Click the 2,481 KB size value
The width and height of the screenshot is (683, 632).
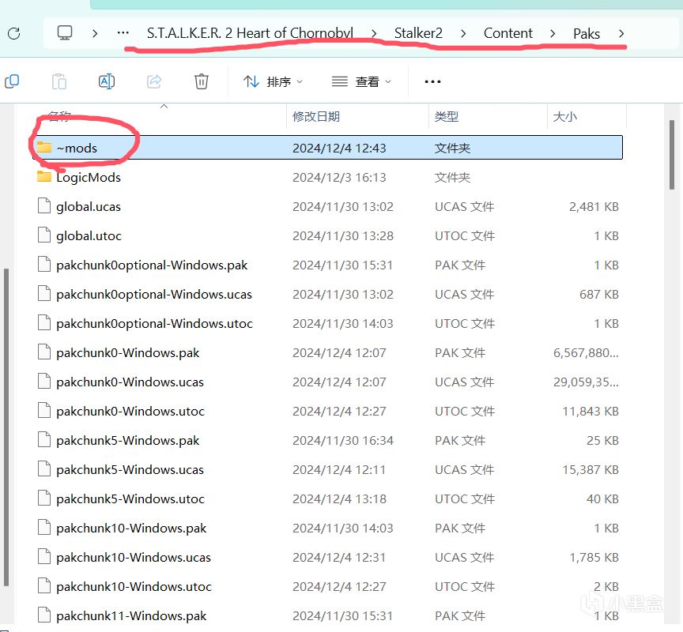594,206
